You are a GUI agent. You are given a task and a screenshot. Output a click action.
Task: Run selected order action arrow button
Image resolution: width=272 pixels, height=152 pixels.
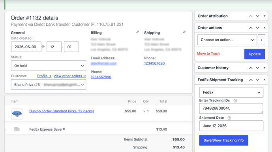261,40
